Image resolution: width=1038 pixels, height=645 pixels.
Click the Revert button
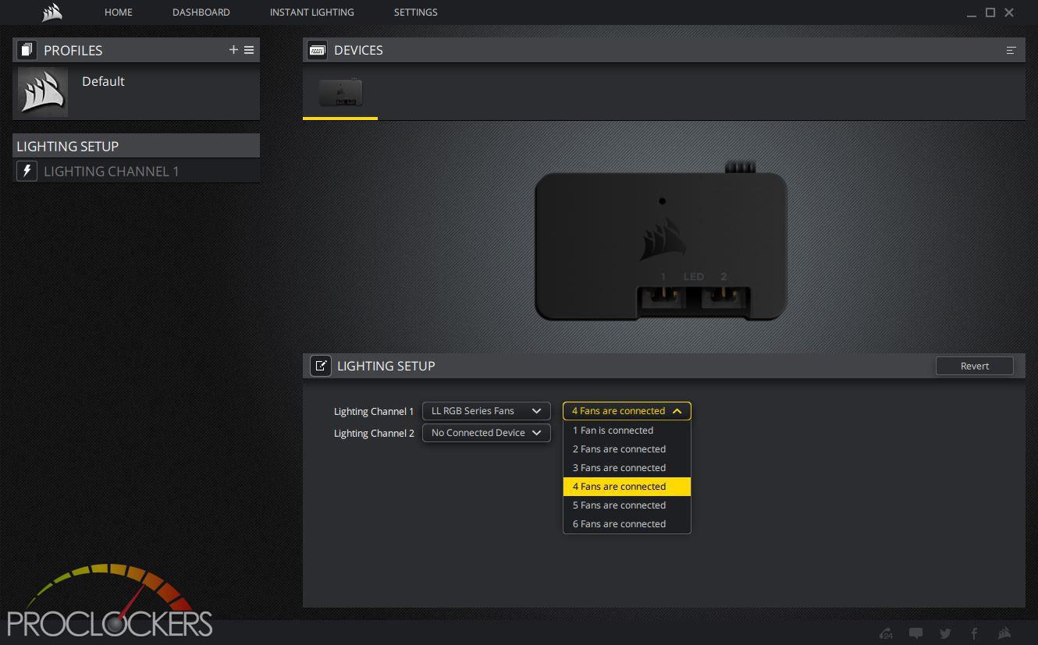pos(975,366)
